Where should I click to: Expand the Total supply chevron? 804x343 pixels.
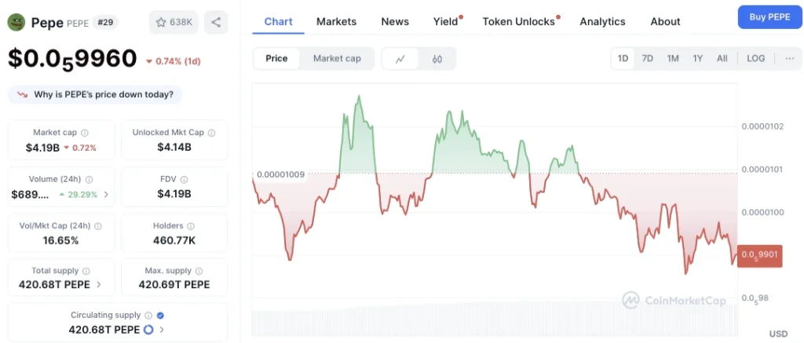(x=98, y=285)
